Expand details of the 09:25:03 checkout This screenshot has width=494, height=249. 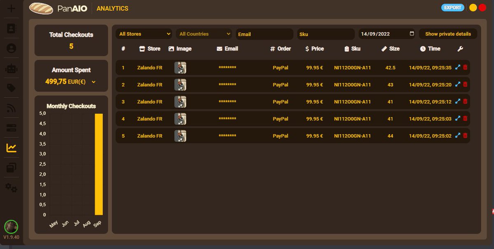coord(457,119)
